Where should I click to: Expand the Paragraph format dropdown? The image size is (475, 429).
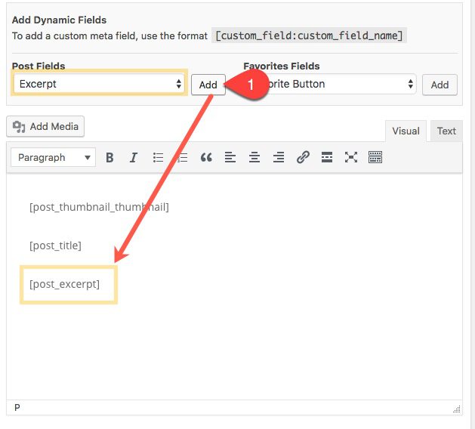54,158
